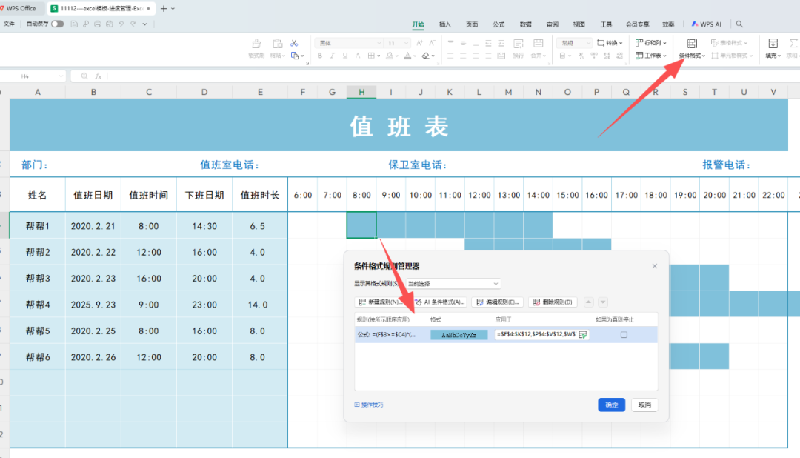Click the cut scissors icon in ribbon
Screen dimensions: 800x458
tap(294, 43)
